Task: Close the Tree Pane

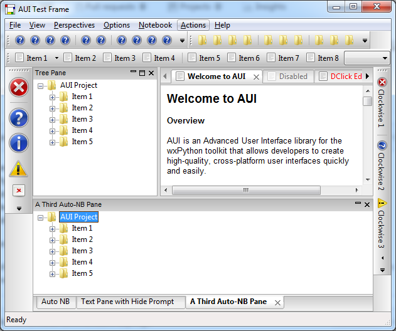Action: coord(151,73)
